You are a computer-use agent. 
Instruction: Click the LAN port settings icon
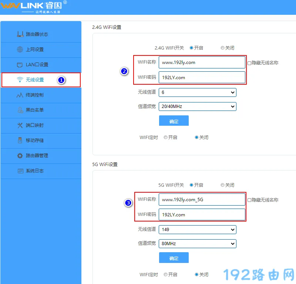pyautogui.click(x=20, y=65)
